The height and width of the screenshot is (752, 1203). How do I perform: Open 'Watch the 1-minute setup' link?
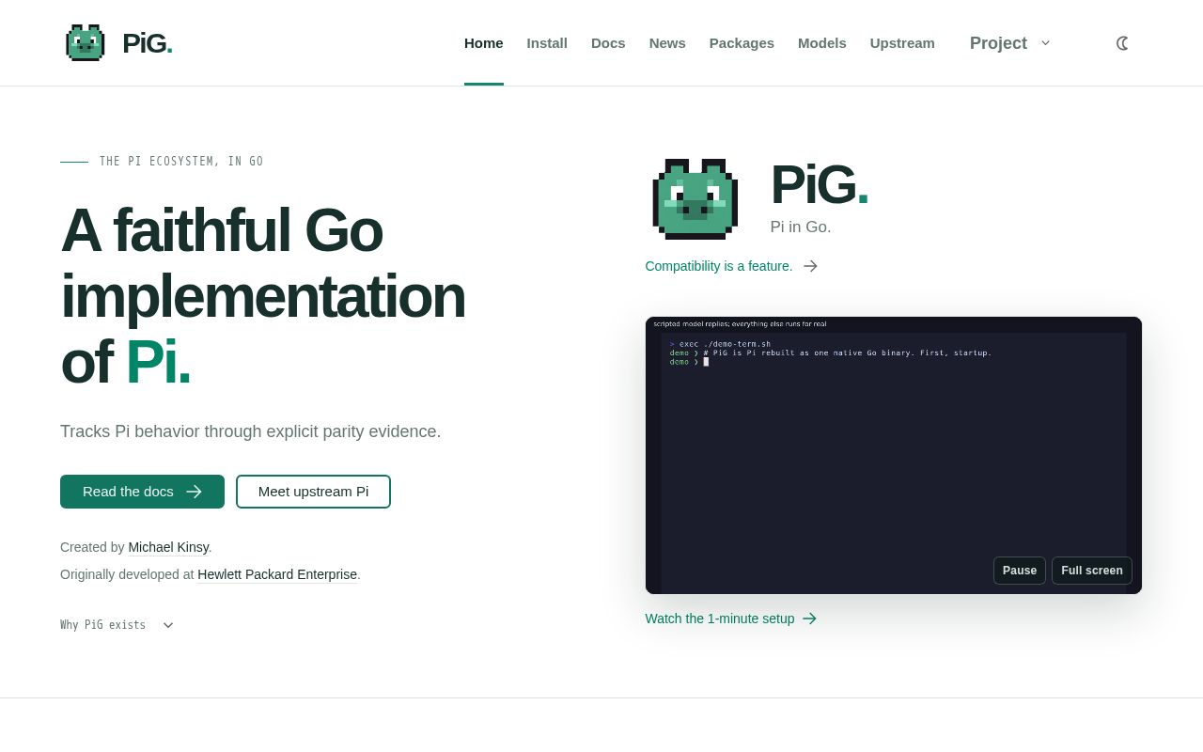click(730, 619)
